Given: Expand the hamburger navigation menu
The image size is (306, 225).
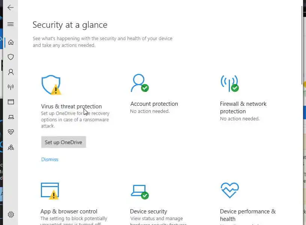Looking at the screenshot, I should pyautogui.click(x=10, y=24).
